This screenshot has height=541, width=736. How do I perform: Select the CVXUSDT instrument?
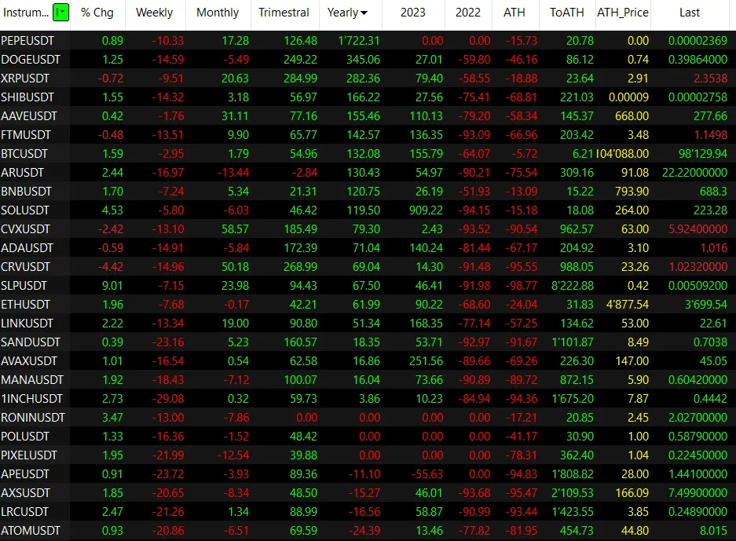tap(25, 229)
